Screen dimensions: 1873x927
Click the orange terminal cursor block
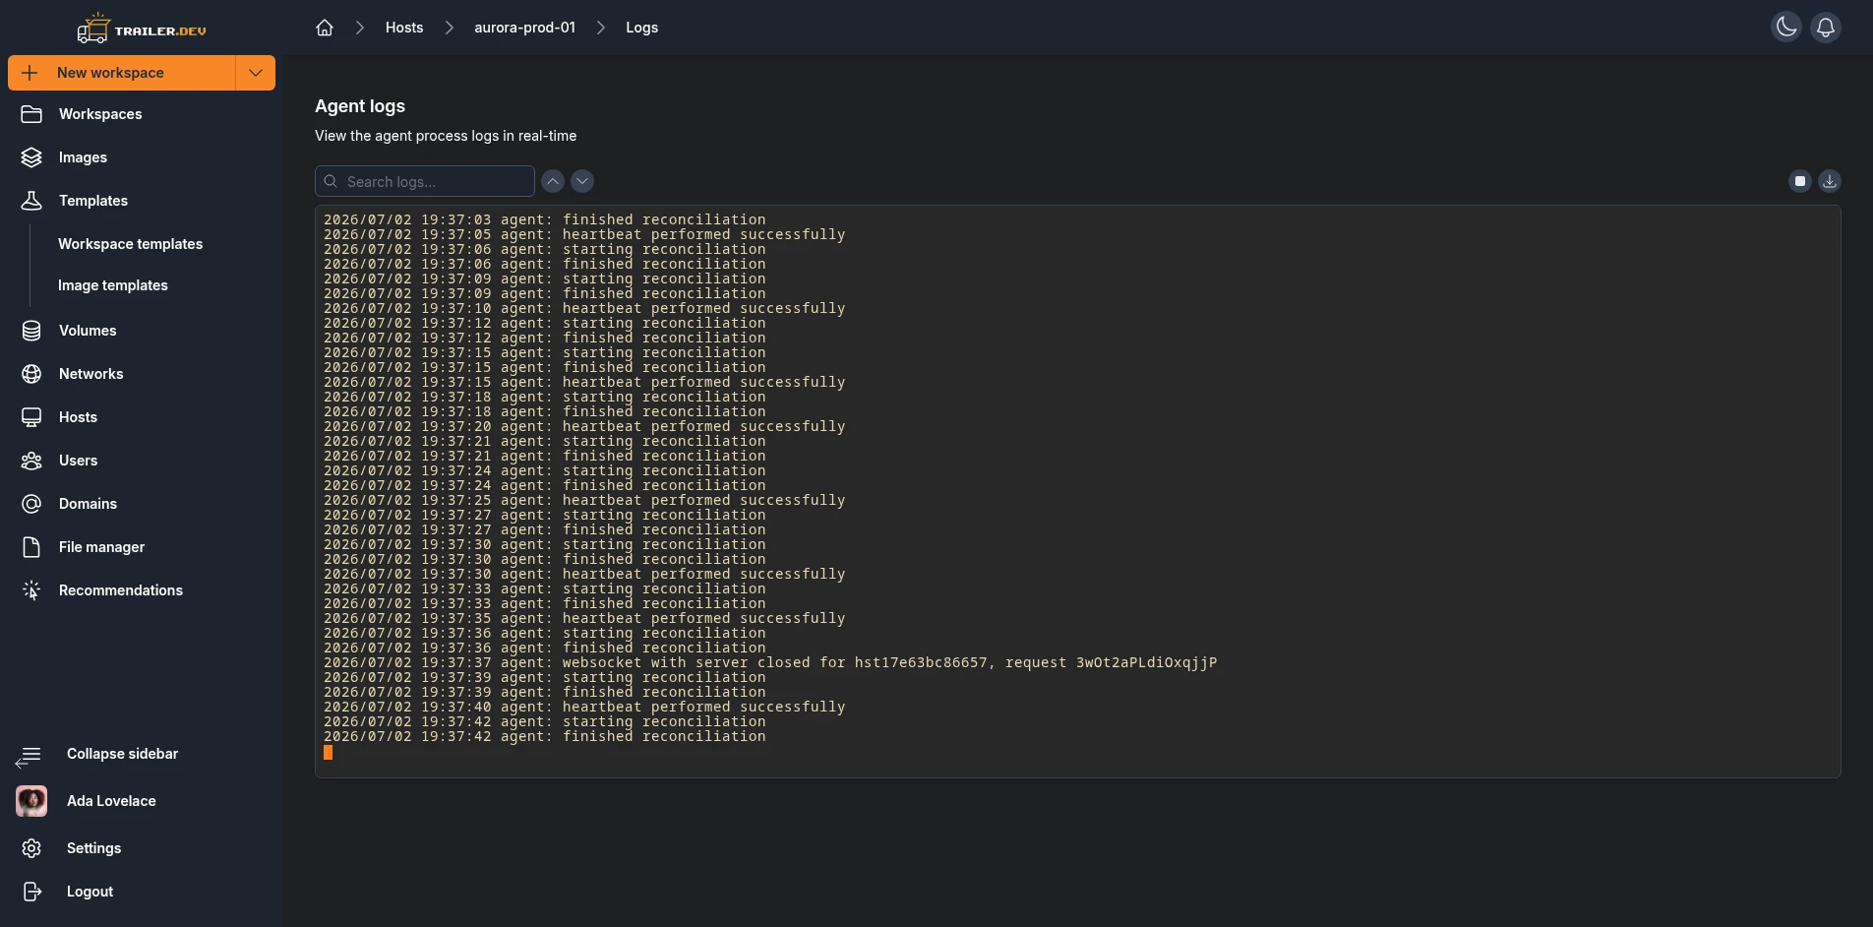[x=329, y=752]
